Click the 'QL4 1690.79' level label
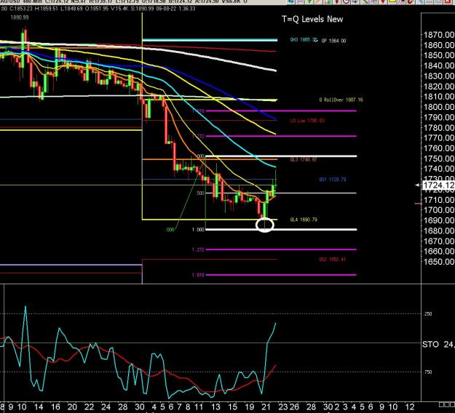The width and height of the screenshot is (455, 413). tap(304, 220)
